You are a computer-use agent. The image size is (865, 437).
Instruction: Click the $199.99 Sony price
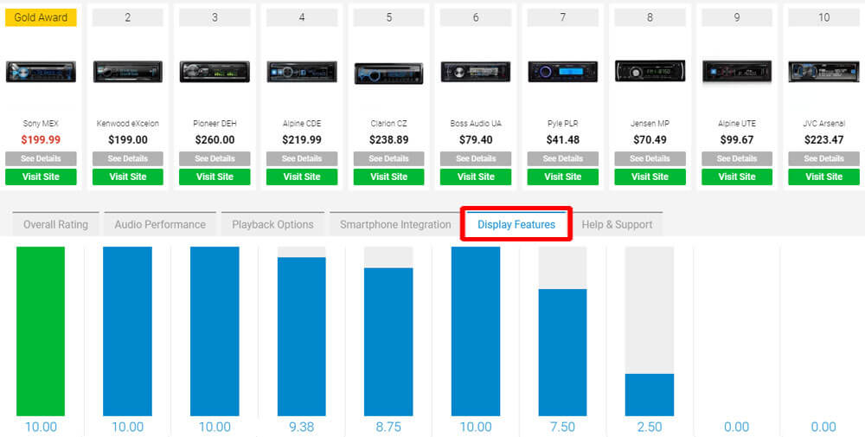point(41,140)
